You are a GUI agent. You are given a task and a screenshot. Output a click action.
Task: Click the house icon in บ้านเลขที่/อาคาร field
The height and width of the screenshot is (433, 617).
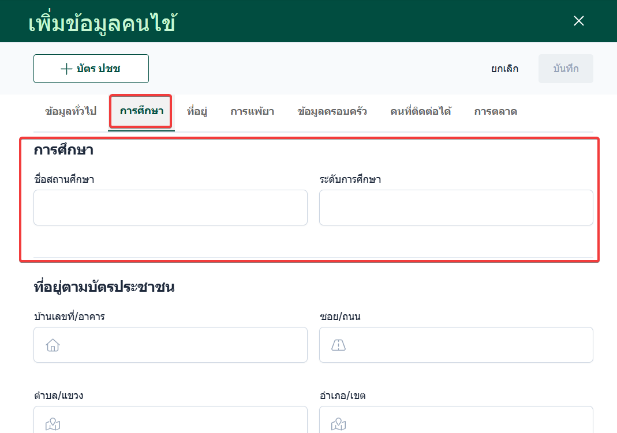[53, 345]
